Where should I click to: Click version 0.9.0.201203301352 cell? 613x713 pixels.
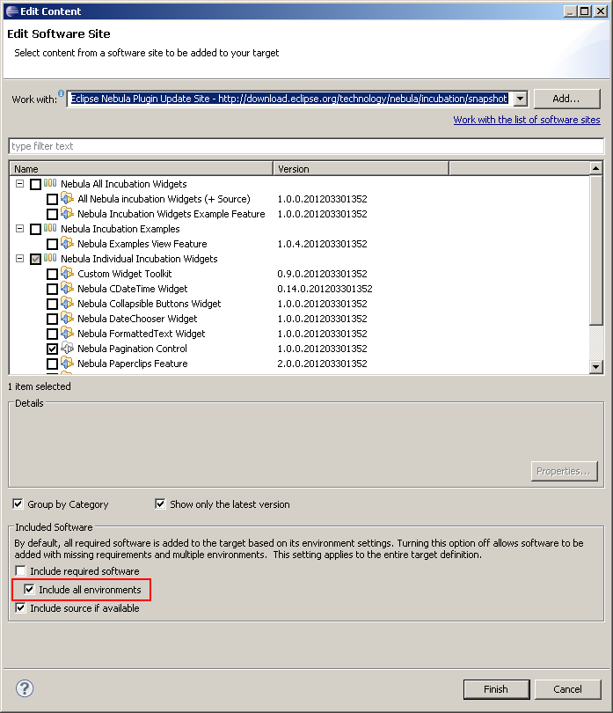click(322, 274)
